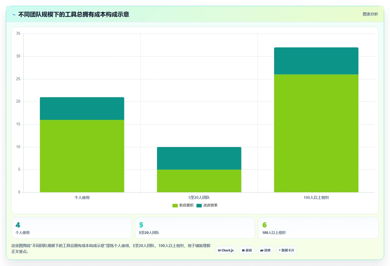
Task: Click the teal 改进效果 bar for 个人使用
Action: coord(82,108)
